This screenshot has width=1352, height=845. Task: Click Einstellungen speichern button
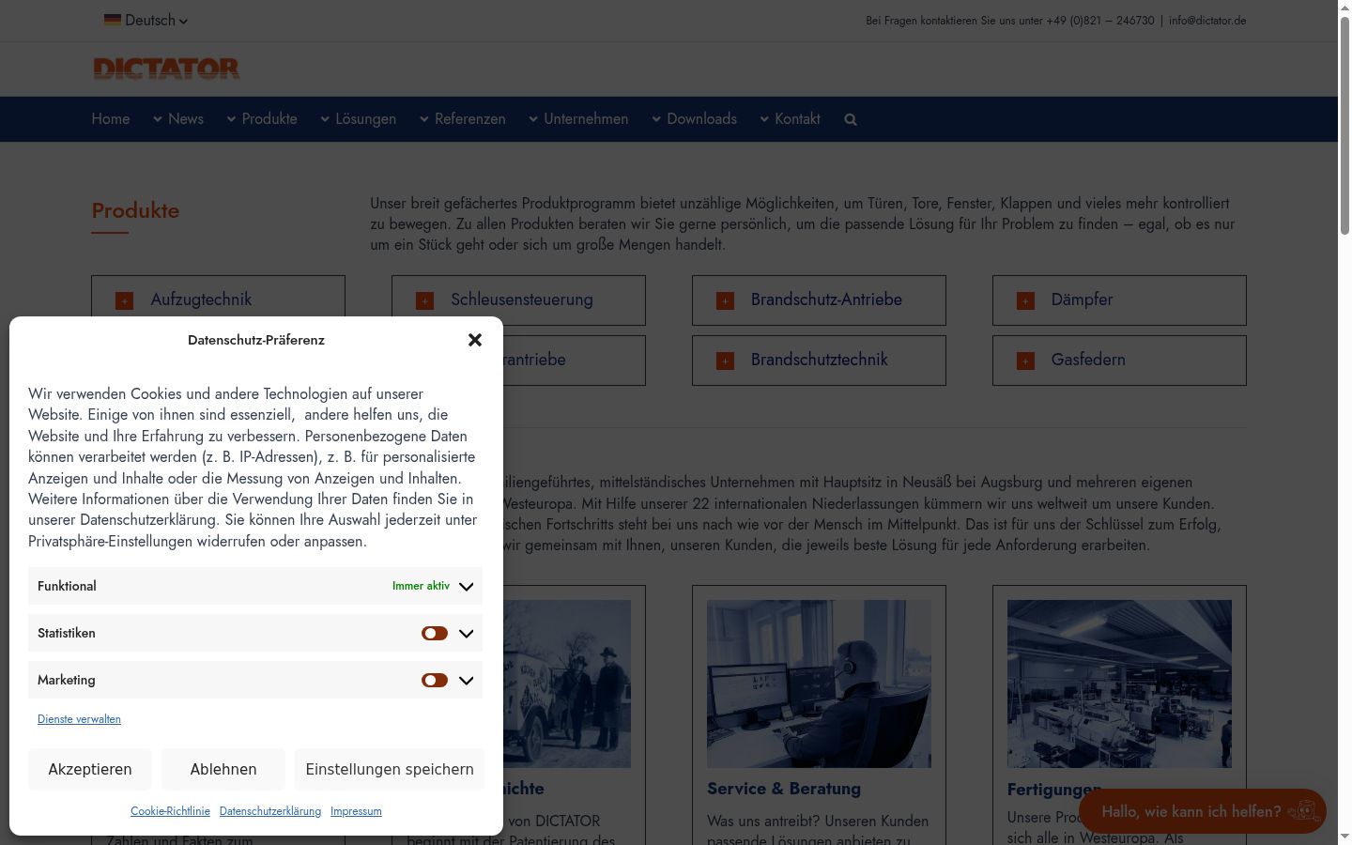tap(390, 769)
